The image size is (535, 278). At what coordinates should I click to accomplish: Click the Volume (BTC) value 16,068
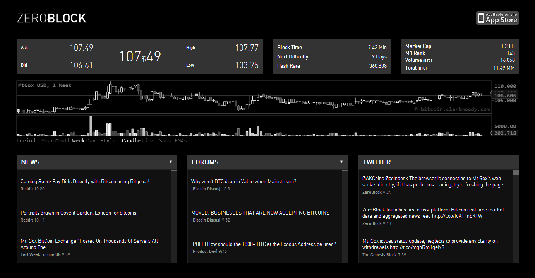[x=508, y=60]
